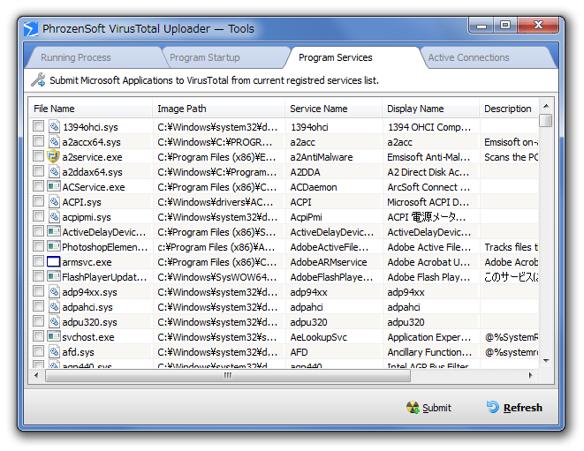Click the Adobe Flash Play... display name
Screen dimensions: 584x451
pos(429,277)
